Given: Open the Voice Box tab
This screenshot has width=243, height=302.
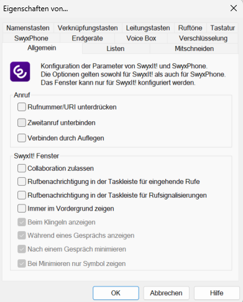Looking at the screenshot, I should click(141, 39).
